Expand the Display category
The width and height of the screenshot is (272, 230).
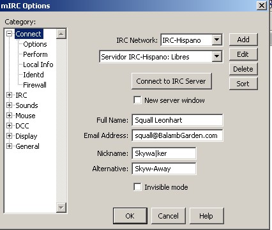9,136
